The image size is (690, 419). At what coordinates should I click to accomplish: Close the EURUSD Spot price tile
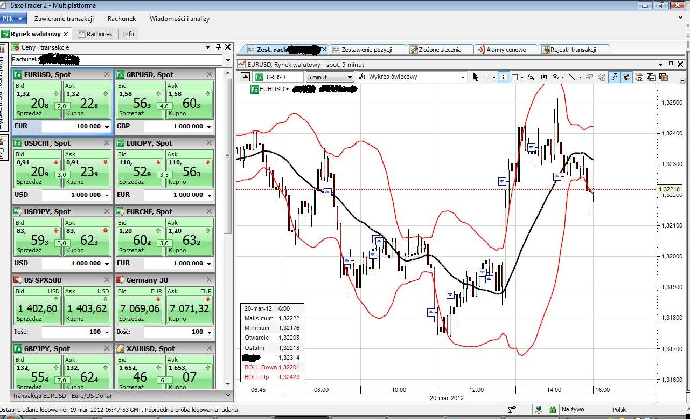(107, 74)
